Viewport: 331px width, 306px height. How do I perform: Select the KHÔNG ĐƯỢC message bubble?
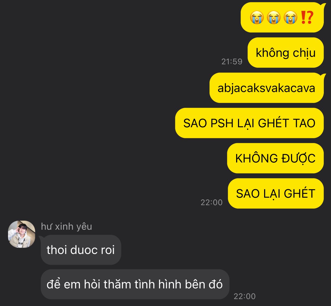[275, 158]
